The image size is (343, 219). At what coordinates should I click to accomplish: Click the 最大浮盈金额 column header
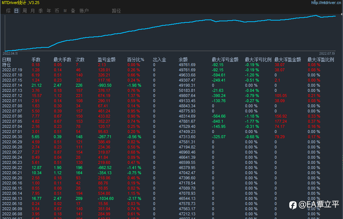(288, 60)
